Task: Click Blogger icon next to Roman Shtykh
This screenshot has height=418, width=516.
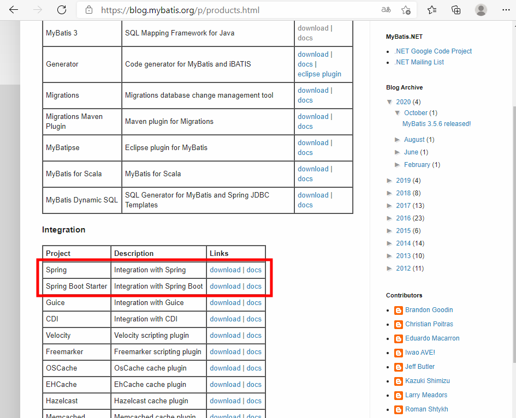Action: pyautogui.click(x=398, y=409)
